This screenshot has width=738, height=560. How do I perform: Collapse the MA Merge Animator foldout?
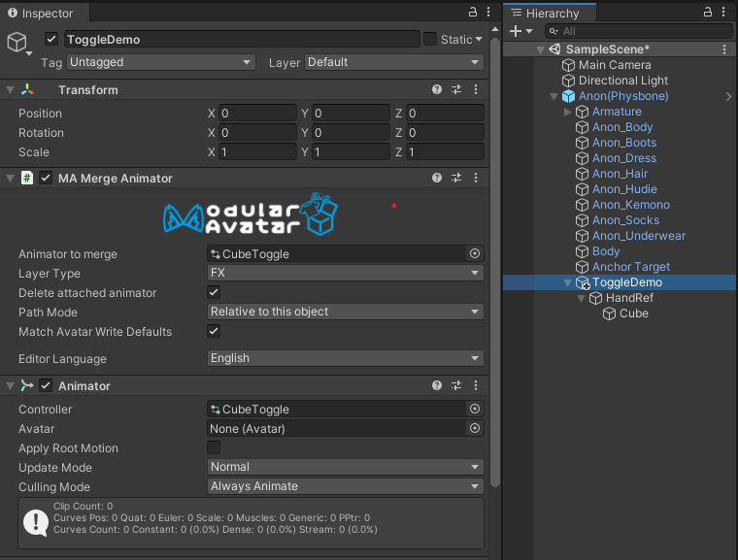click(x=10, y=178)
